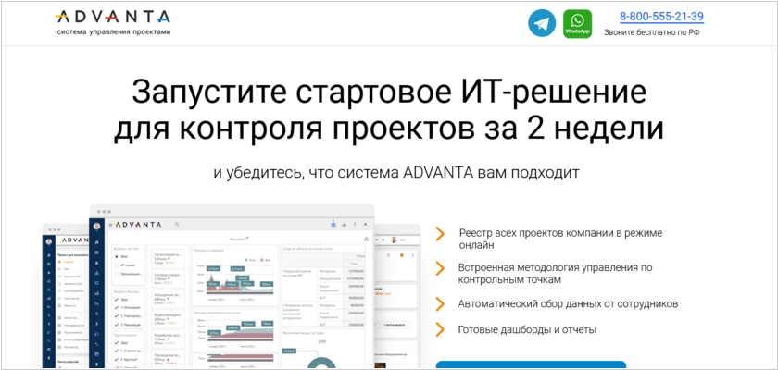Open the WhatsApp chat icon
Screen dimensions: 778x370
577,24
